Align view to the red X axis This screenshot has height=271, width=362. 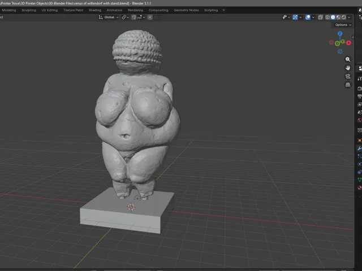(x=348, y=43)
